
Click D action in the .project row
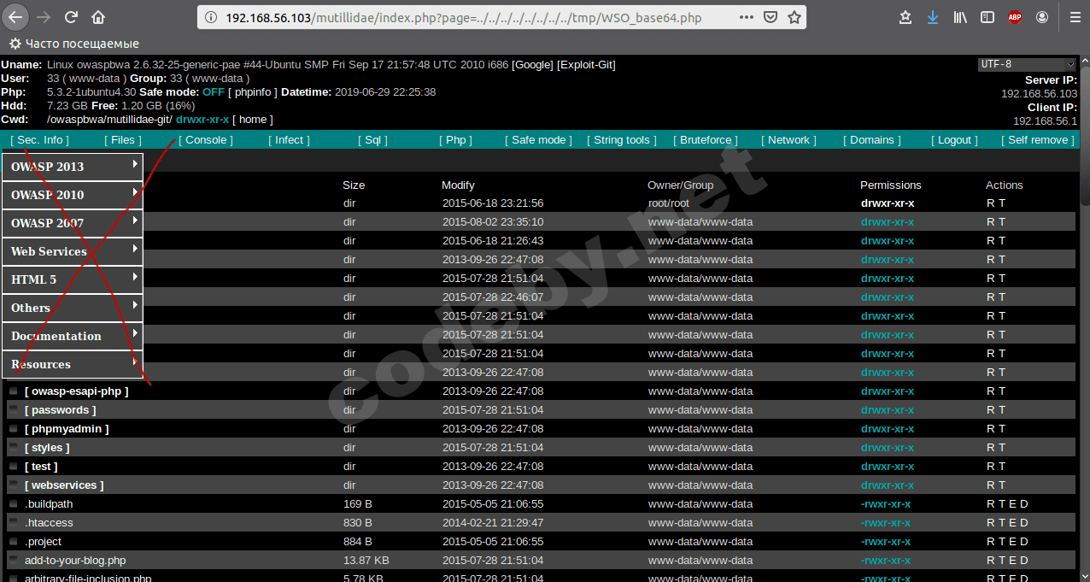tap(1024, 542)
